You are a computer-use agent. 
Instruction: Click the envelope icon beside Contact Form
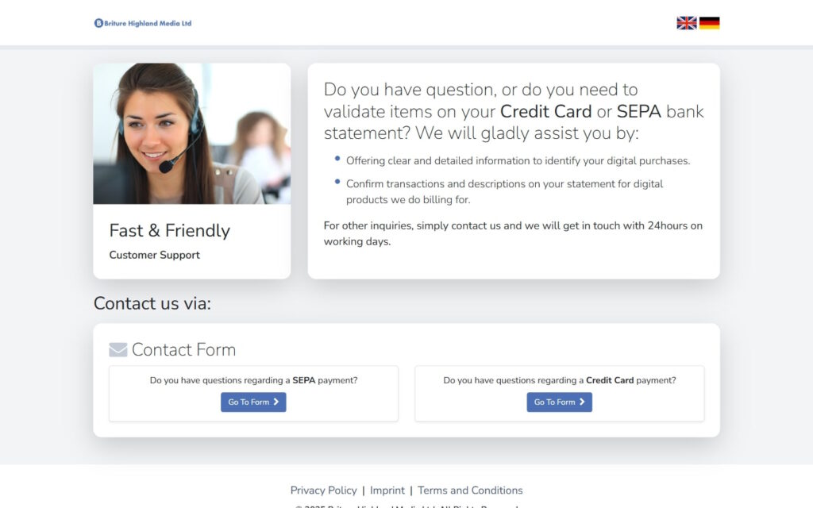[x=118, y=350]
